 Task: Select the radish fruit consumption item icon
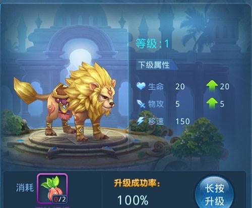52,188
